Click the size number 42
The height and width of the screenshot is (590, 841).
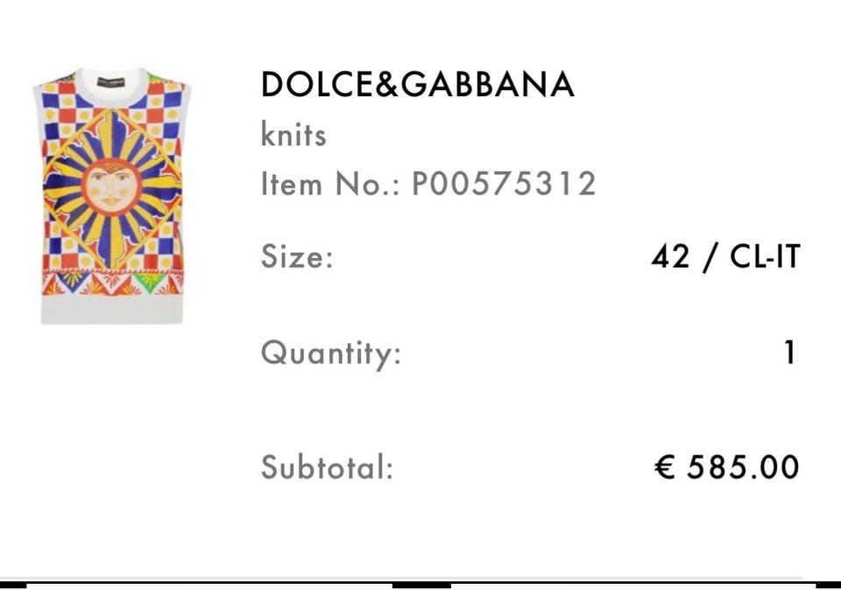pyautogui.click(x=671, y=256)
